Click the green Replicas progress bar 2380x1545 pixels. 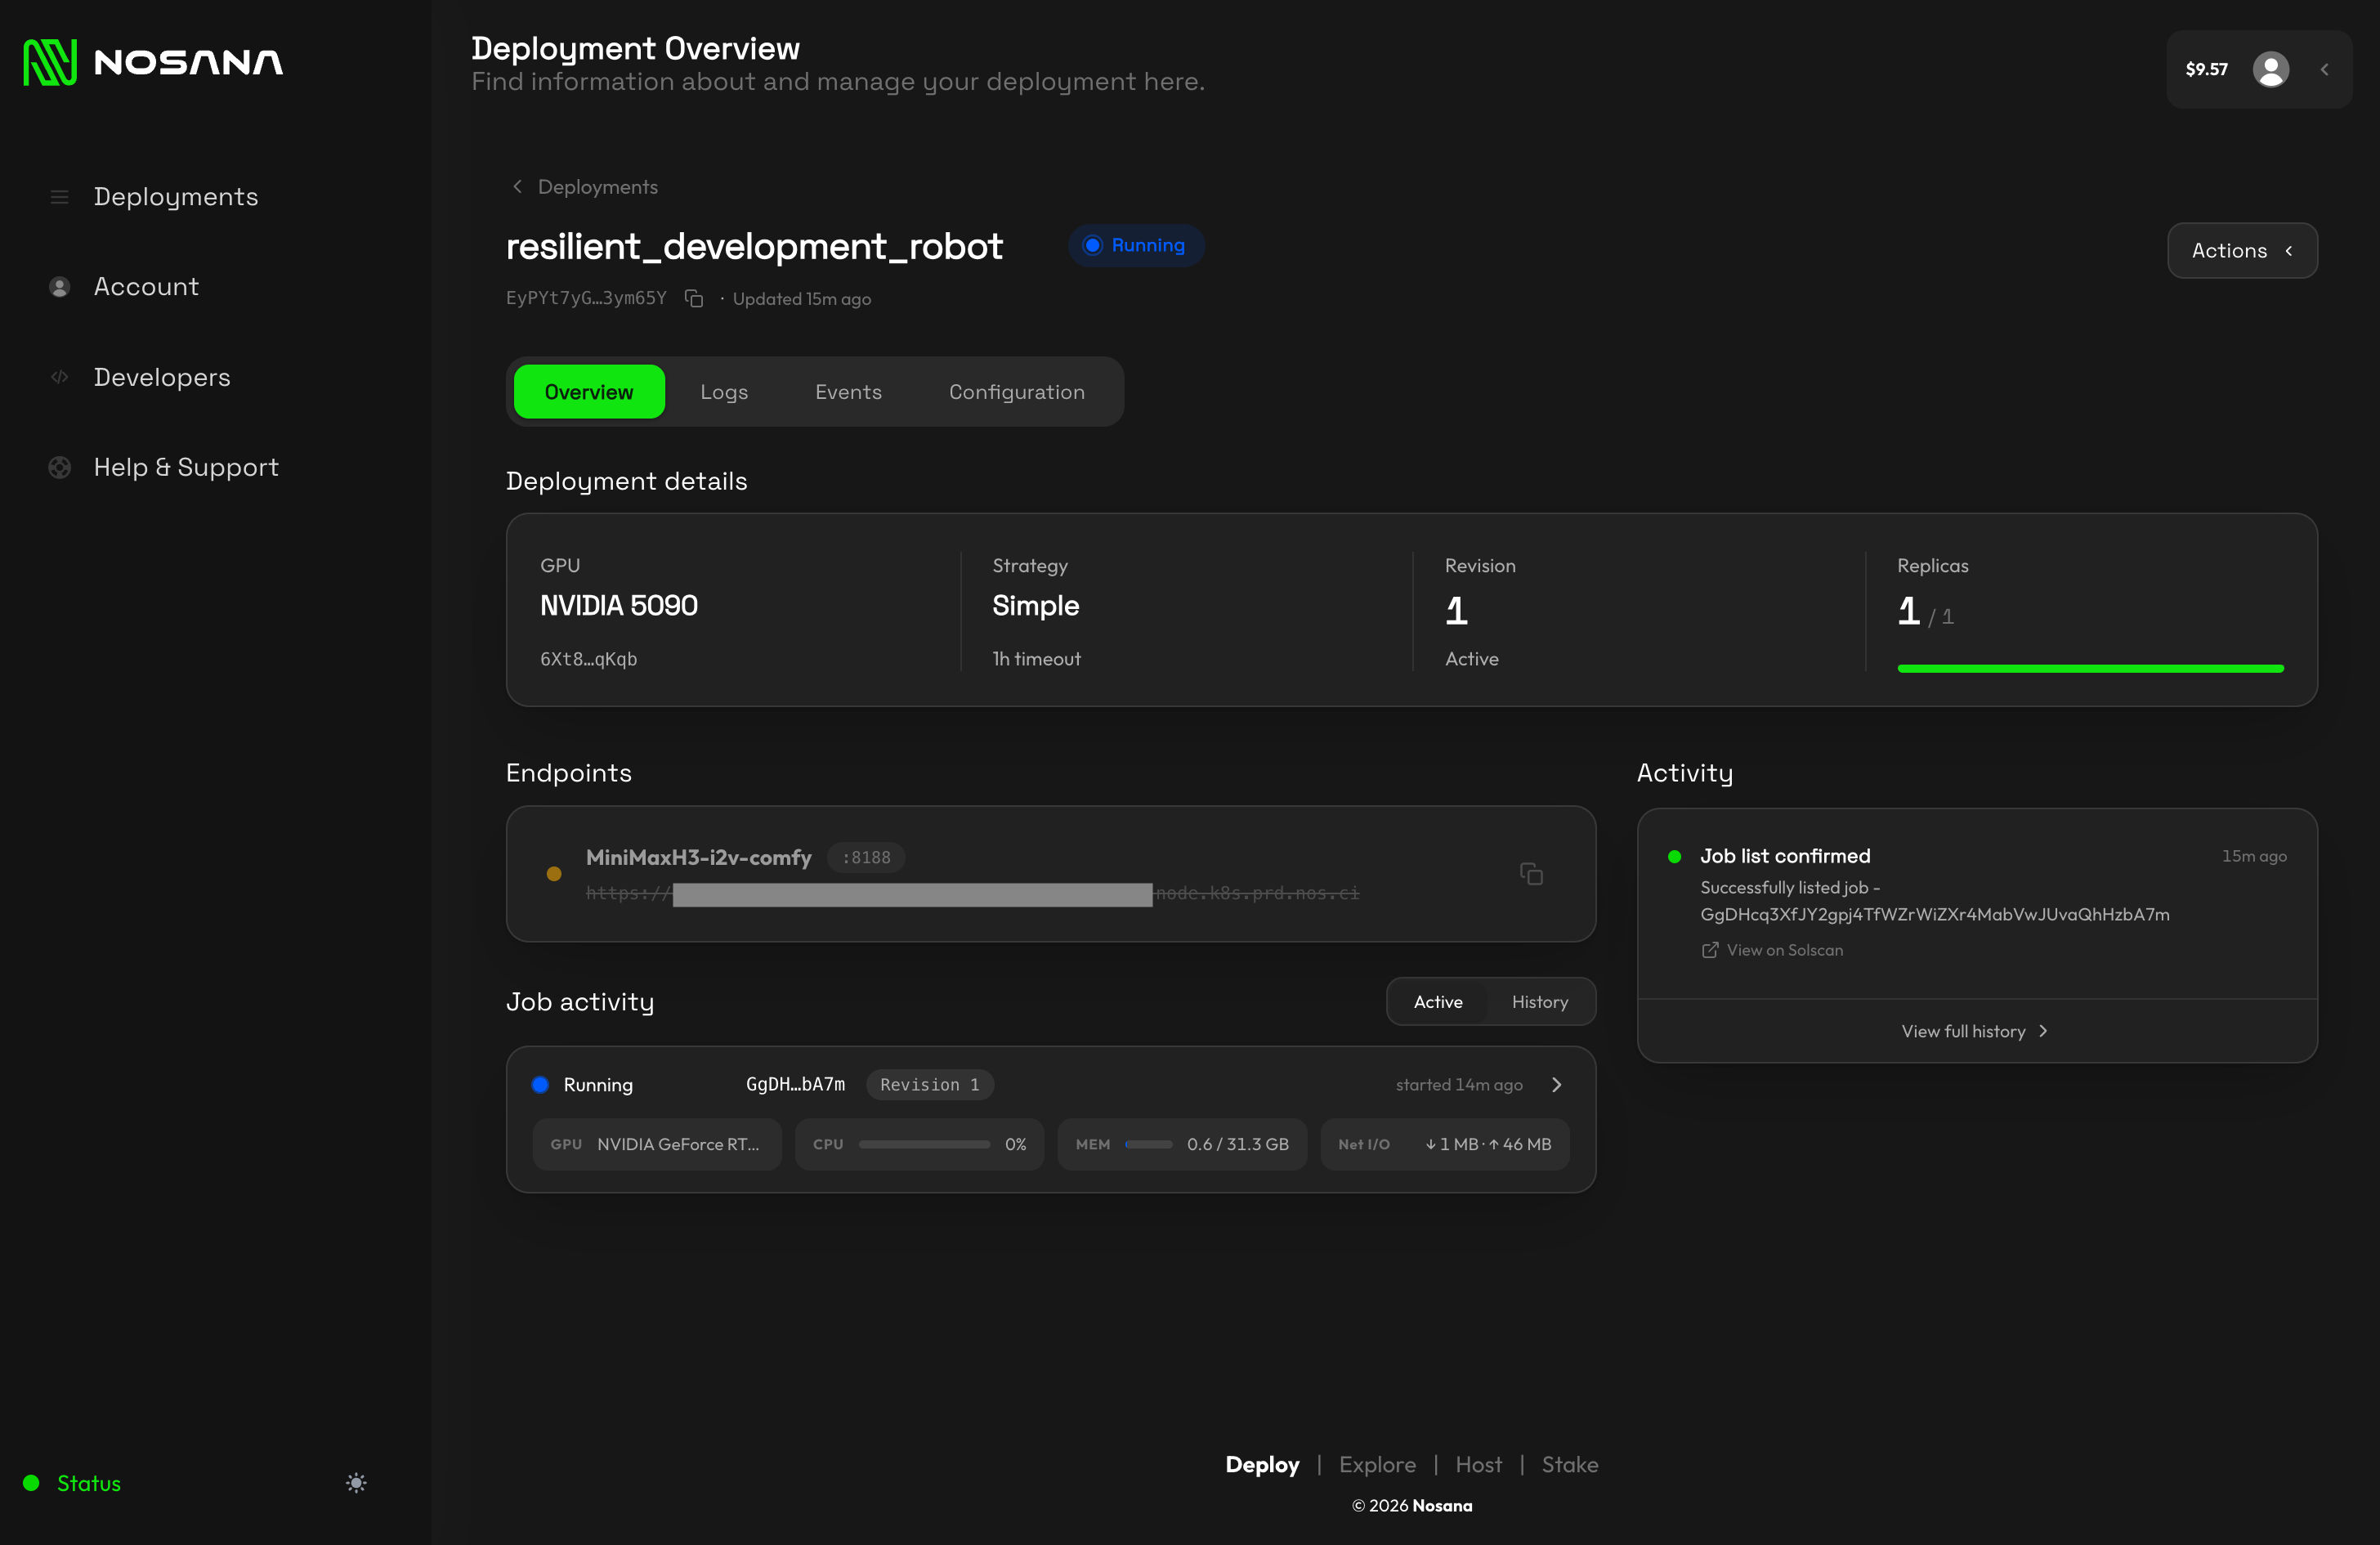pos(2090,668)
